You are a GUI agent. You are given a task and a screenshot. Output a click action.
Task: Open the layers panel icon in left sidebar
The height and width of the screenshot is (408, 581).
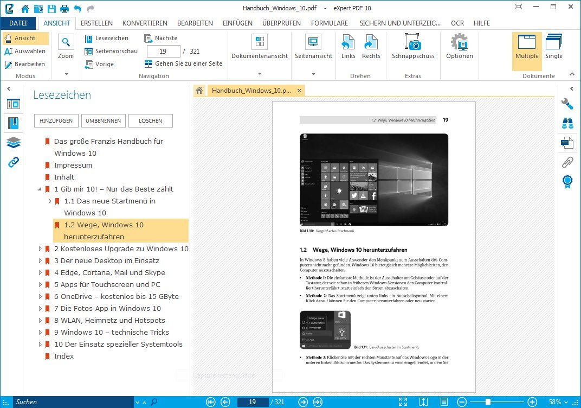pyautogui.click(x=14, y=143)
